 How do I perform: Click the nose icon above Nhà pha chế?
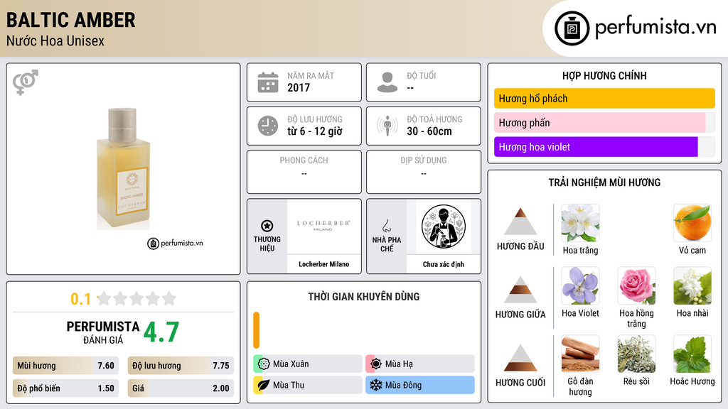click(386, 226)
